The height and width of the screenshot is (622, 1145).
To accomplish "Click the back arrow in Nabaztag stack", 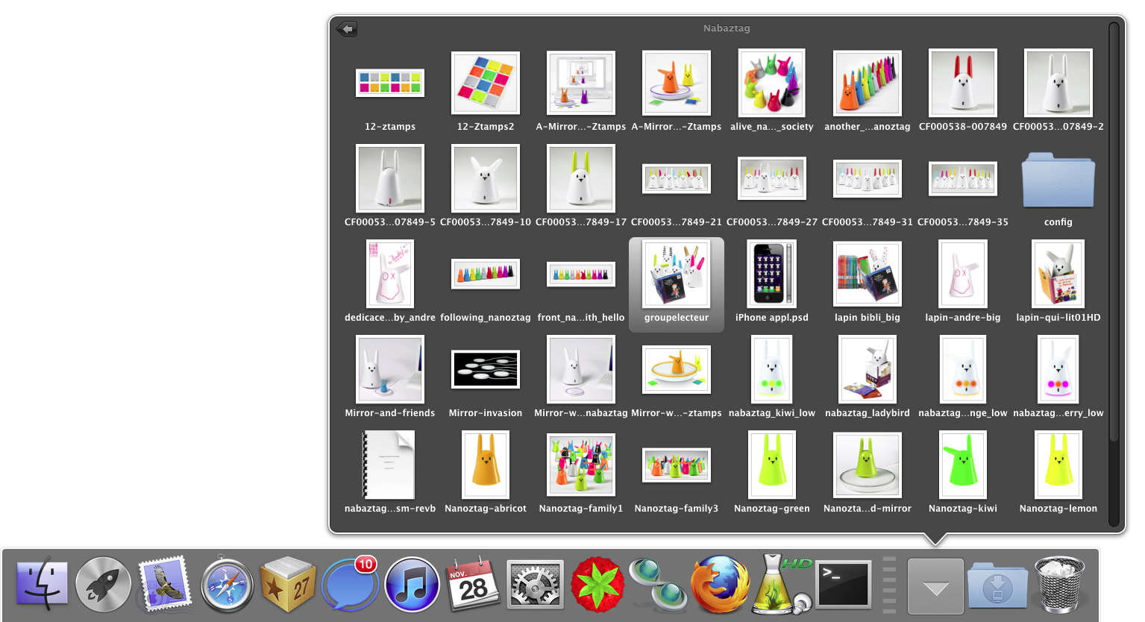I will click(347, 28).
